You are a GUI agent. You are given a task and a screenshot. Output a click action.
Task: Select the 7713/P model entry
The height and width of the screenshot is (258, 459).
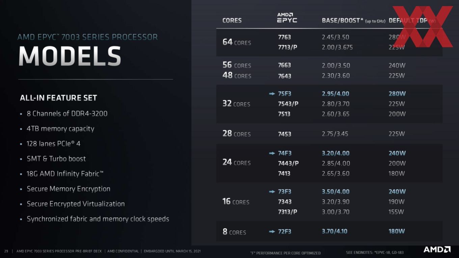(x=287, y=47)
